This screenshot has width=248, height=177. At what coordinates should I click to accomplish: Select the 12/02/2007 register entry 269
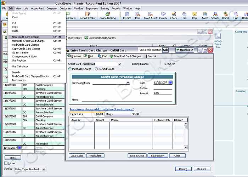pyautogui.click(x=34, y=118)
